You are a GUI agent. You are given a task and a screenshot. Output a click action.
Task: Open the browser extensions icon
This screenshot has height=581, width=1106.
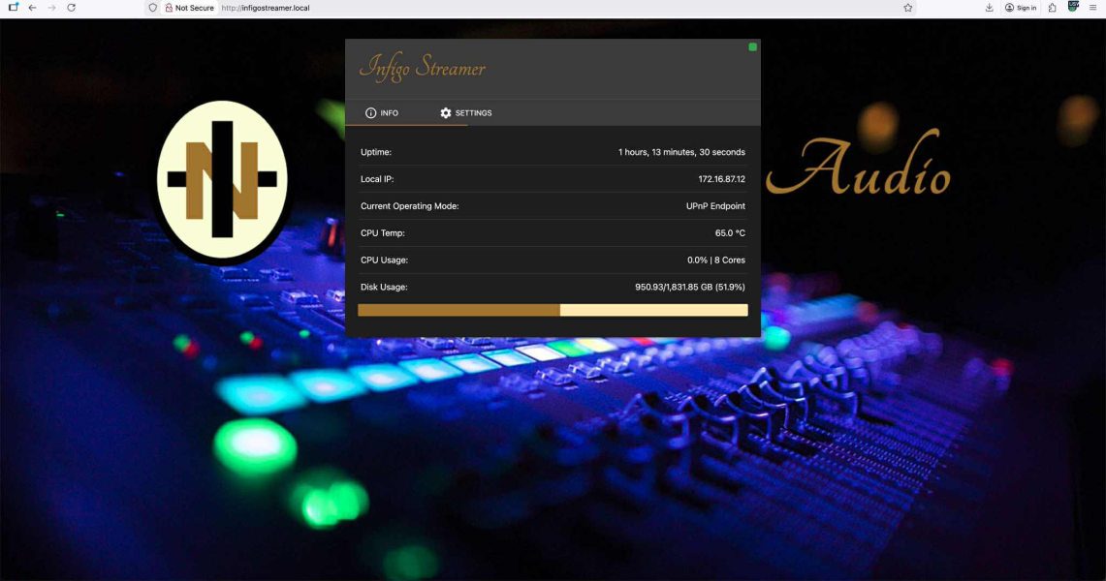1052,8
